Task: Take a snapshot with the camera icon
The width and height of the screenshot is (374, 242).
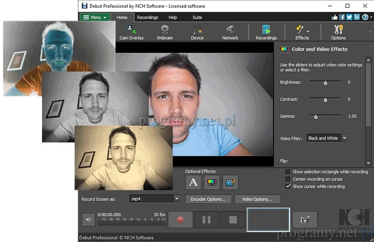Action: click(x=305, y=219)
